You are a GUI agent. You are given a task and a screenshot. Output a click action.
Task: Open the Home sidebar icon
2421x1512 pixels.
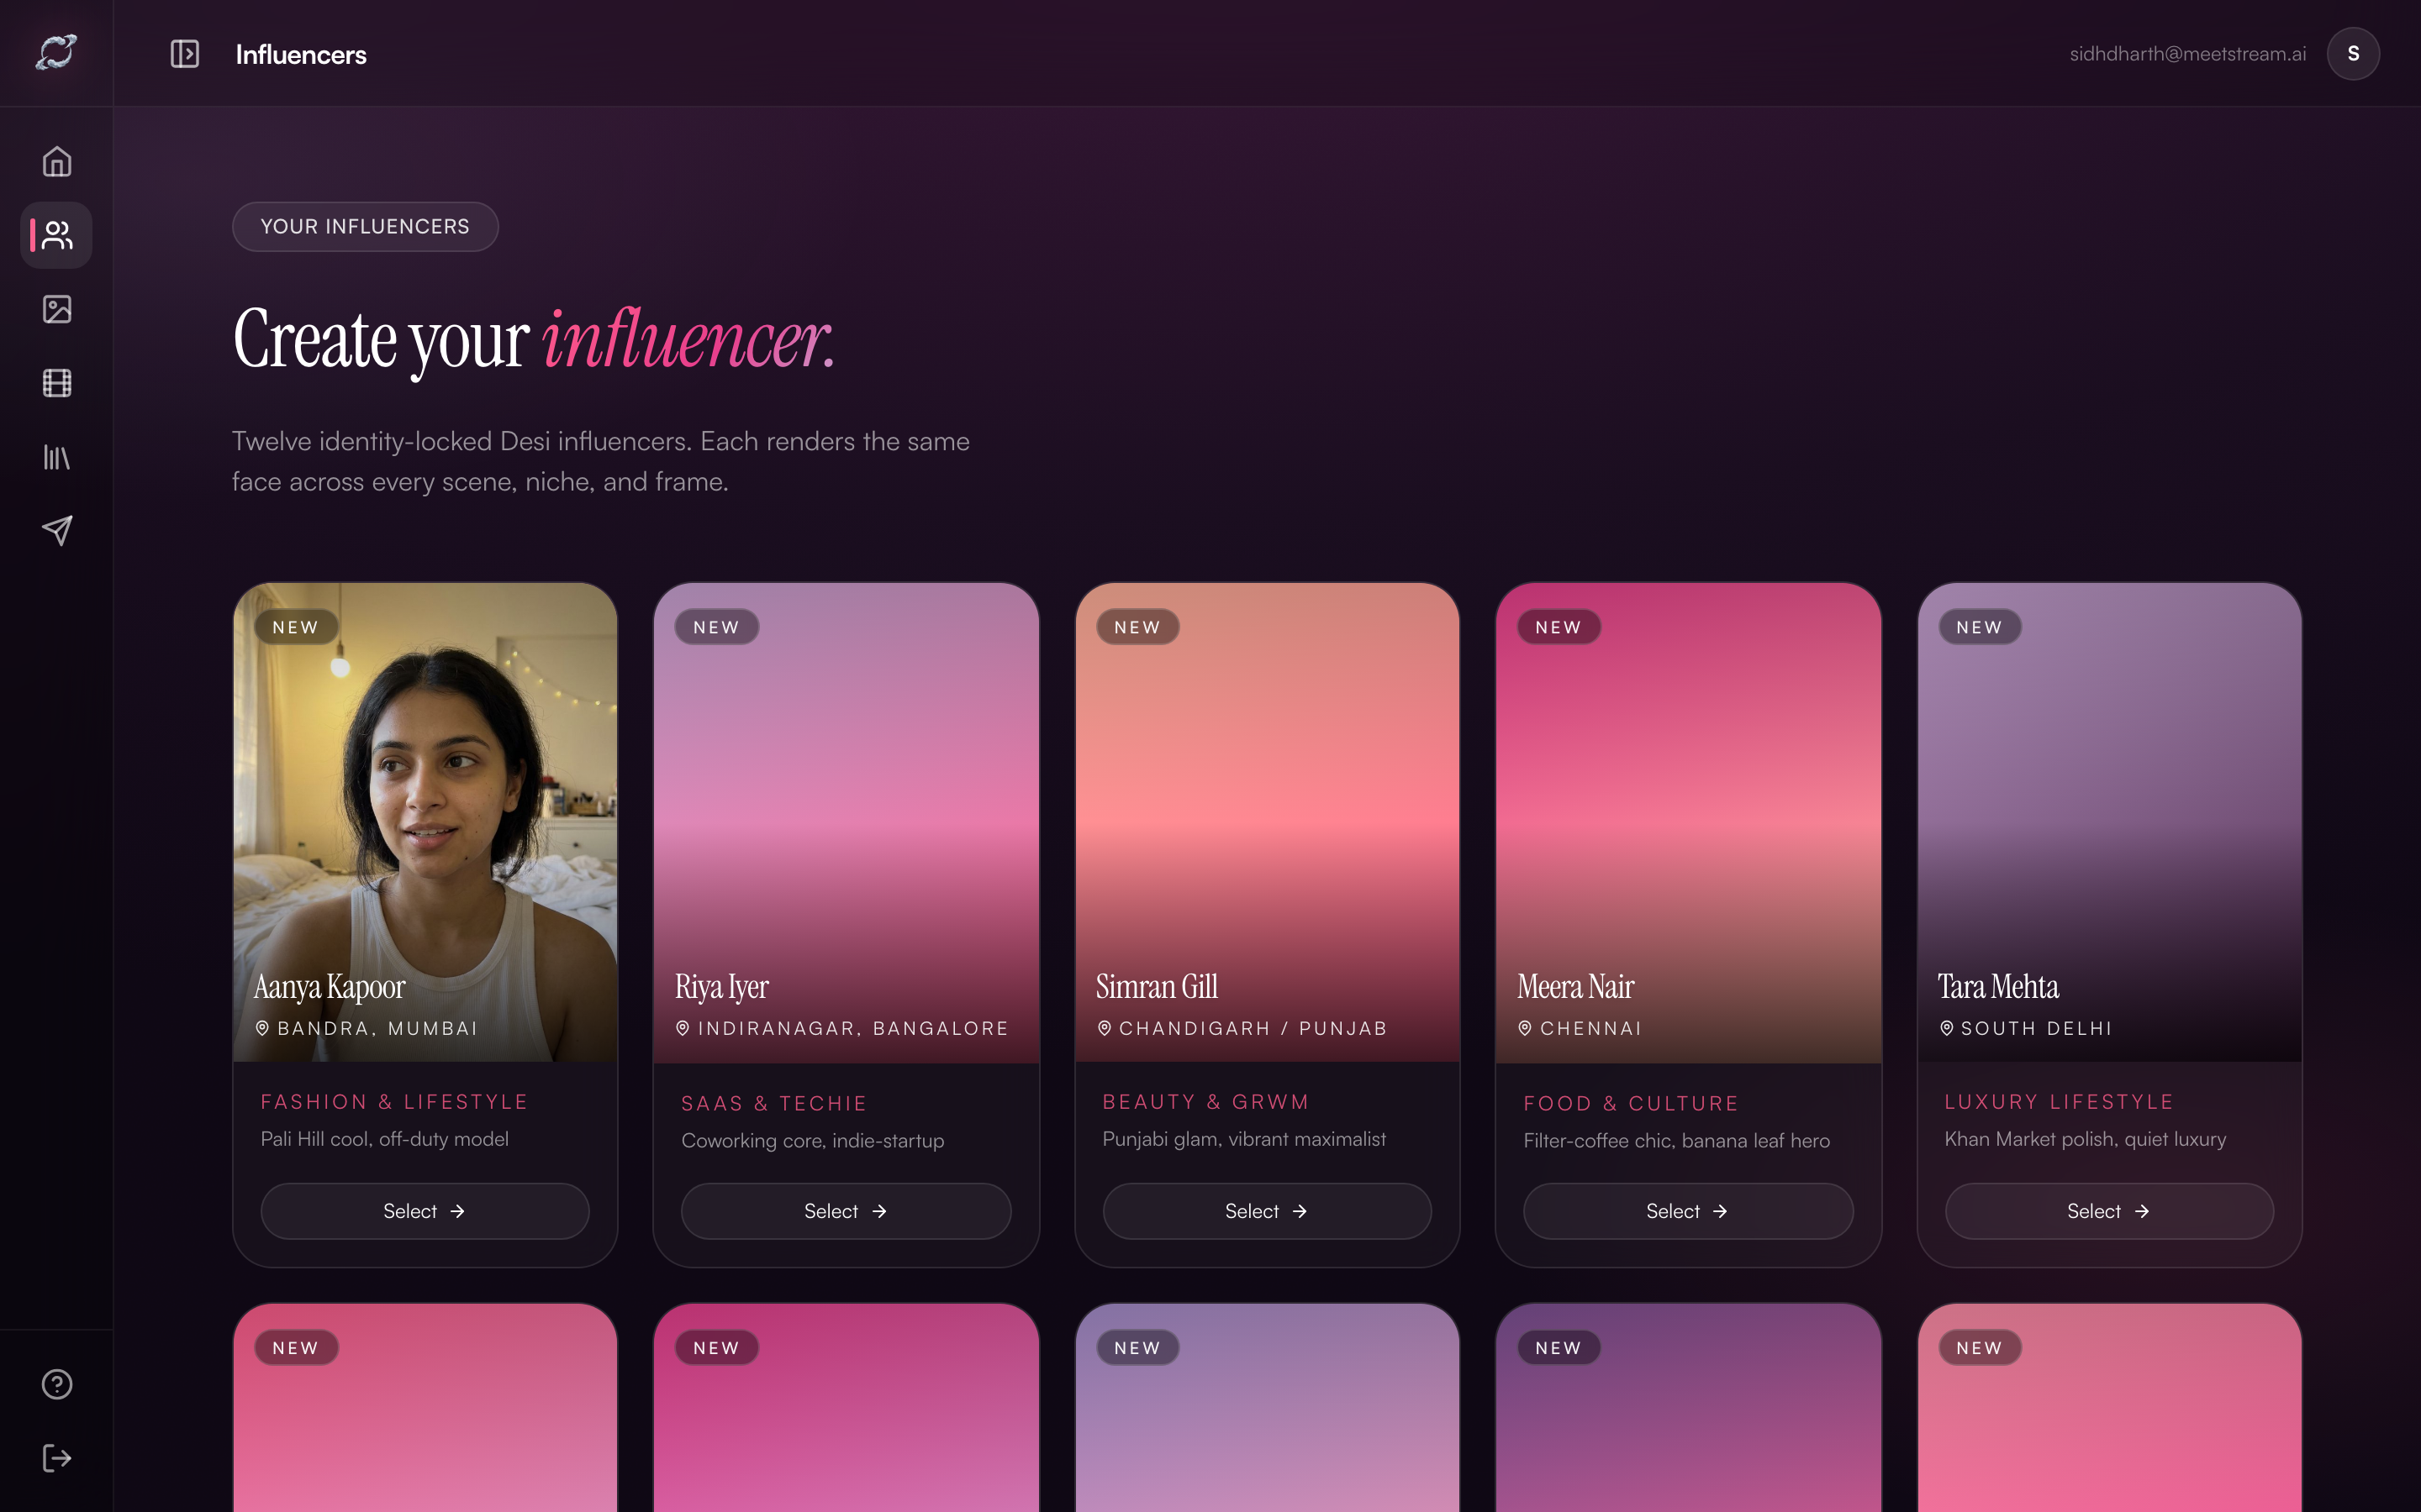57,162
